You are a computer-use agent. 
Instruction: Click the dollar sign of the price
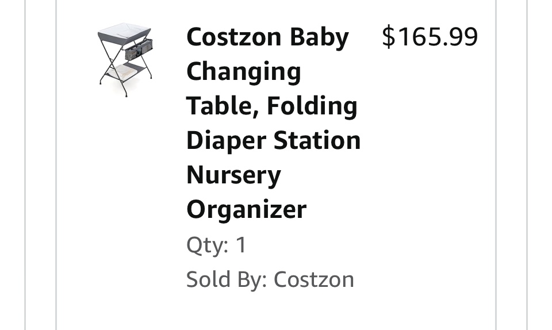[389, 36]
